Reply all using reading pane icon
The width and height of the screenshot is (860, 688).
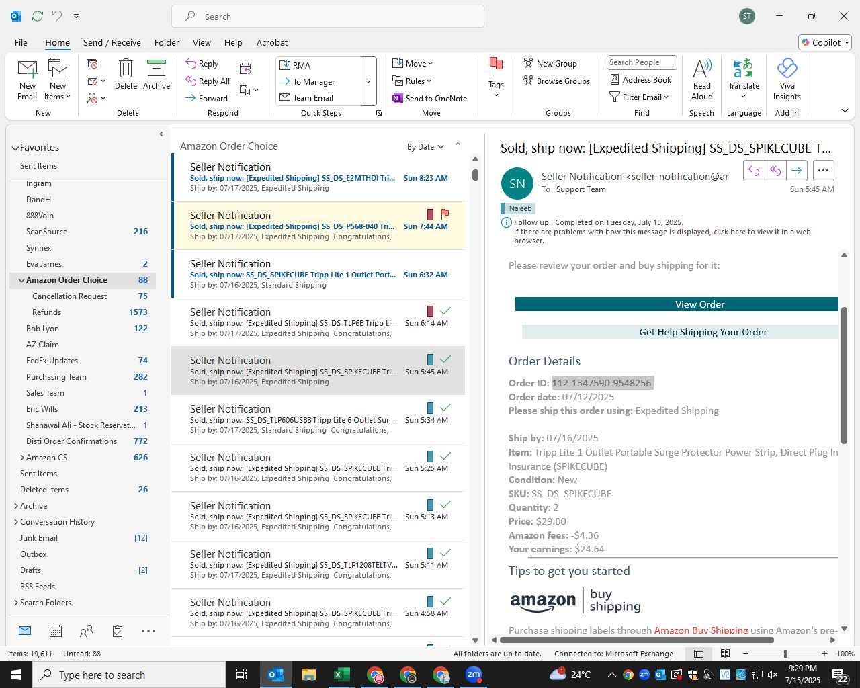(x=775, y=171)
